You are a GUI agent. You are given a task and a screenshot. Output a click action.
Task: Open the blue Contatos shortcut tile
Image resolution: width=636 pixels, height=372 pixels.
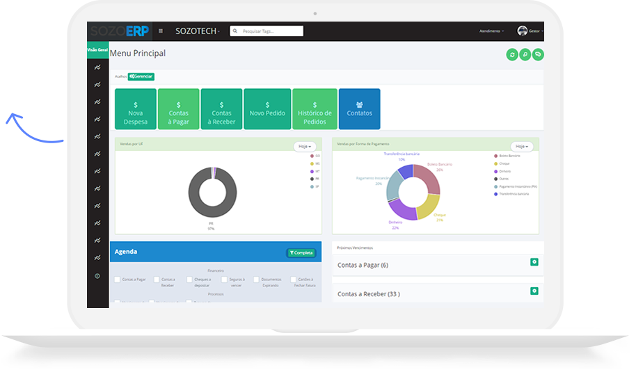coord(359,109)
